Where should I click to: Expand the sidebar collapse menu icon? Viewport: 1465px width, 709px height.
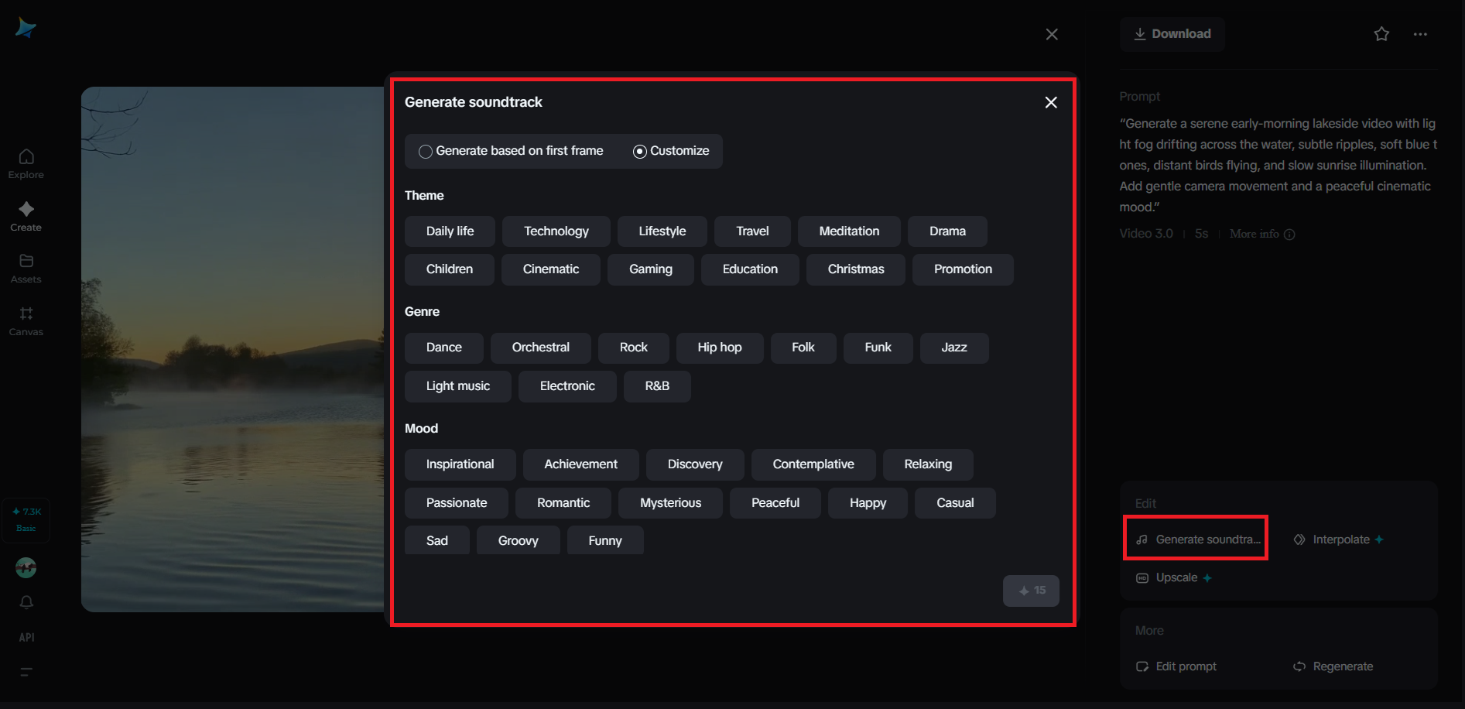point(26,672)
